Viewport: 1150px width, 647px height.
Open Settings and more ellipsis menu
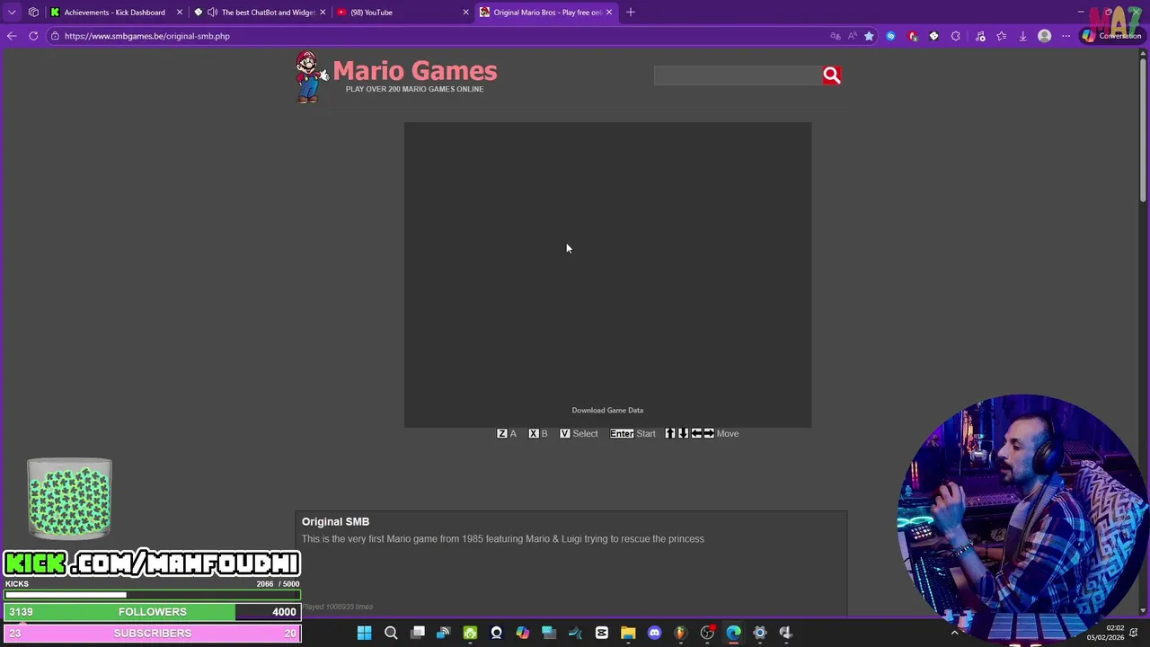[x=1066, y=36]
